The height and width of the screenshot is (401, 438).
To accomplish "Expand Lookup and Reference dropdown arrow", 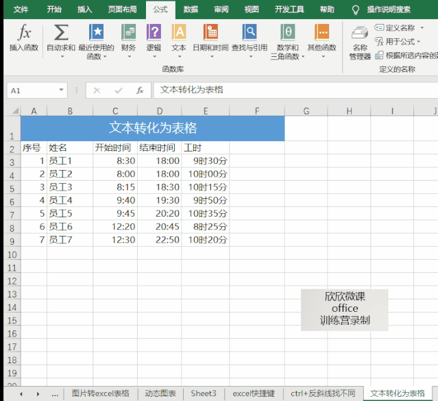I will click(x=251, y=56).
